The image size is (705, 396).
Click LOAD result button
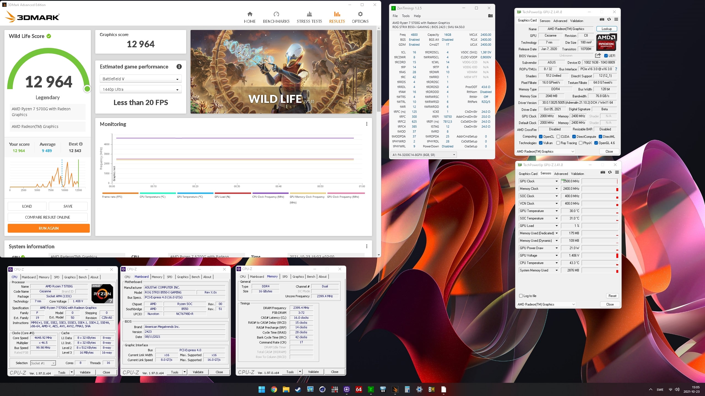(27, 206)
